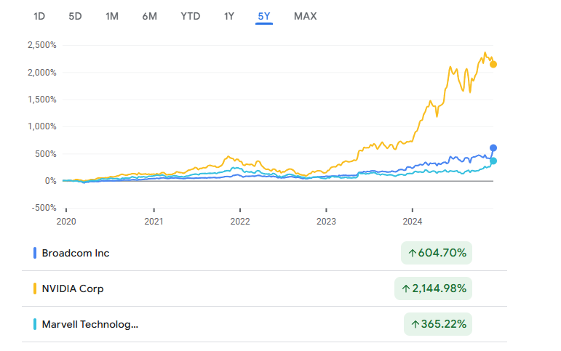Open the Marvell Technology row
This screenshot has width=561, height=351.
tap(264, 324)
